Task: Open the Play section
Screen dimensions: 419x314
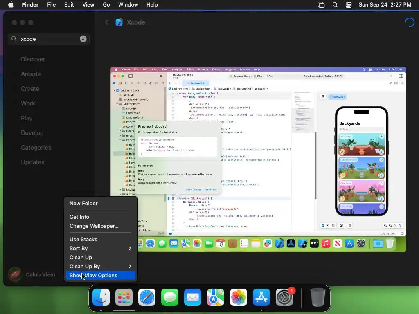Action: [27, 118]
